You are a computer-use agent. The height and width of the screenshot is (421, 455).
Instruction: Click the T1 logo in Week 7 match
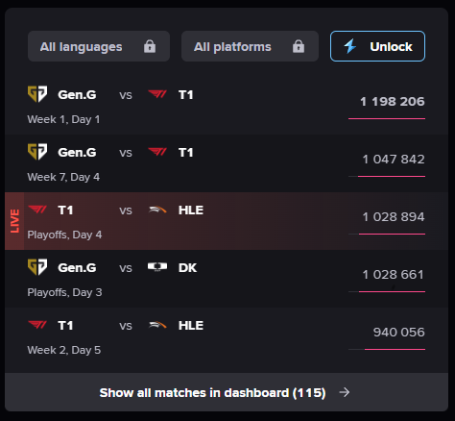click(157, 152)
